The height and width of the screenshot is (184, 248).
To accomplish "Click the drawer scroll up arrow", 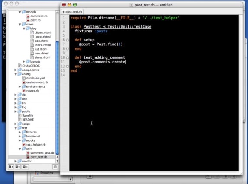I will point(58,157).
